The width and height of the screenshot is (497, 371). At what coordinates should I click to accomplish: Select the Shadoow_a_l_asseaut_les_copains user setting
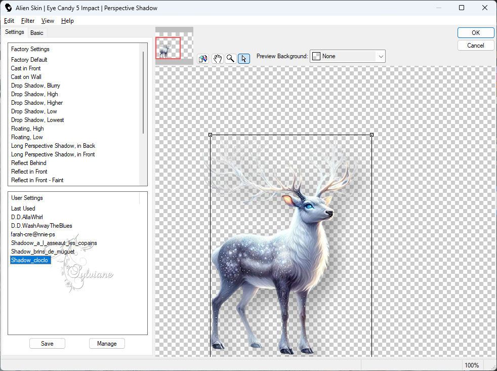coord(54,242)
